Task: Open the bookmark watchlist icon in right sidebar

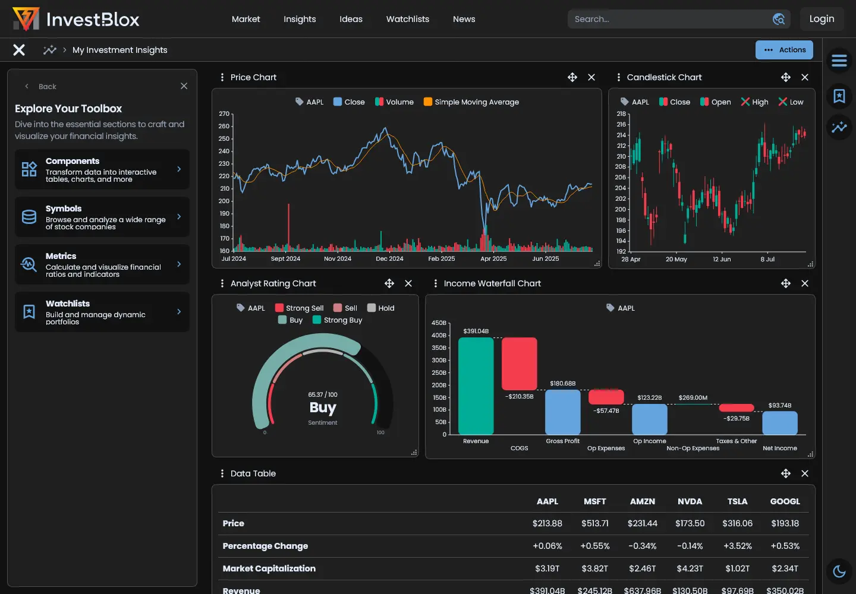Action: point(839,96)
